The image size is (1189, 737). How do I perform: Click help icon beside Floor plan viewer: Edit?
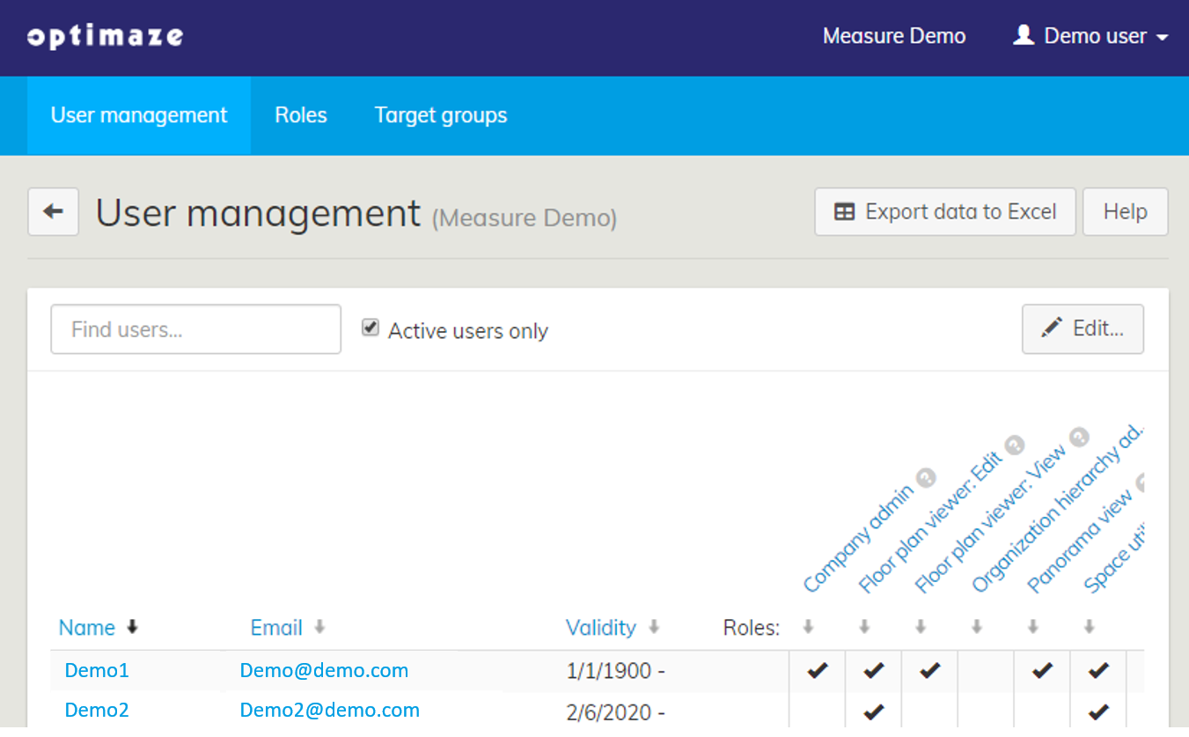(x=1014, y=445)
